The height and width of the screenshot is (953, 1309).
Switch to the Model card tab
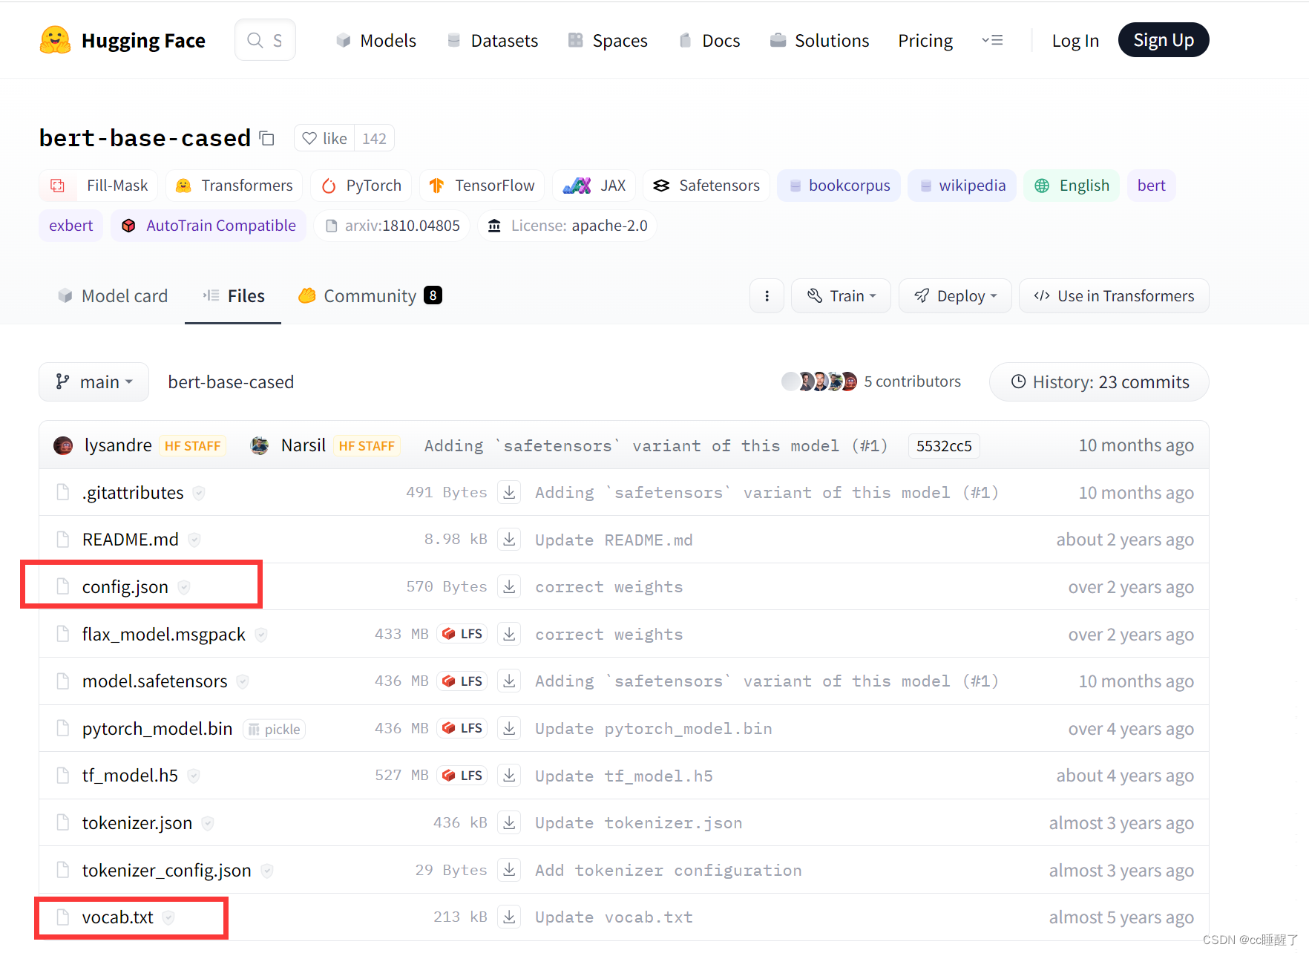[x=113, y=296]
